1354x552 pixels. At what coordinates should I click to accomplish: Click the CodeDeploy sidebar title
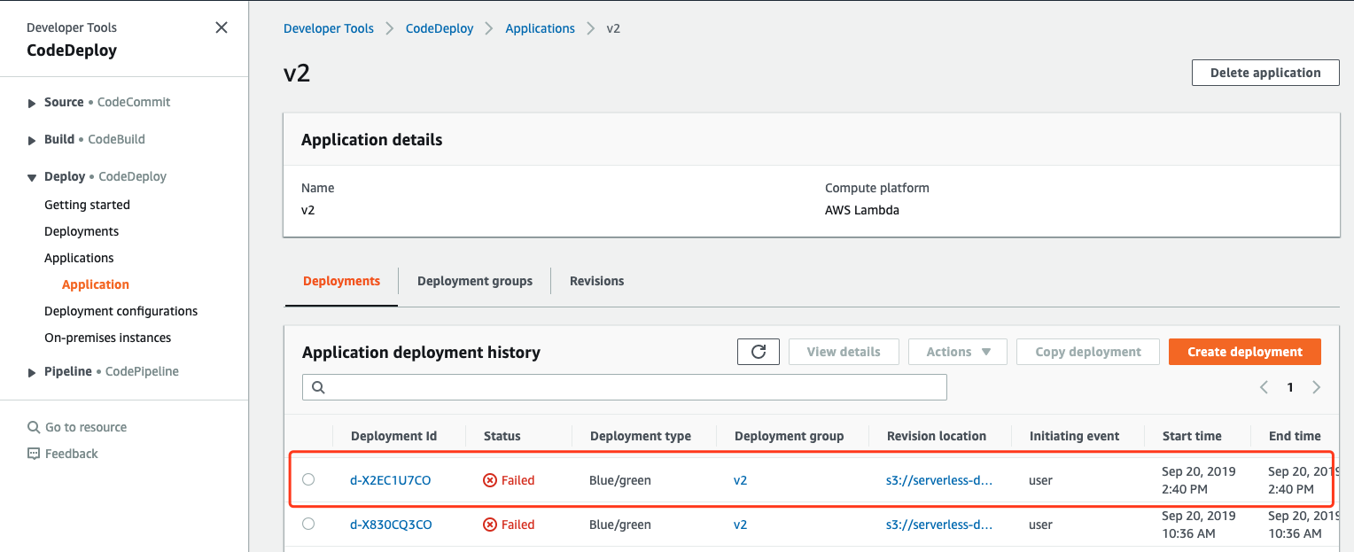pos(72,51)
